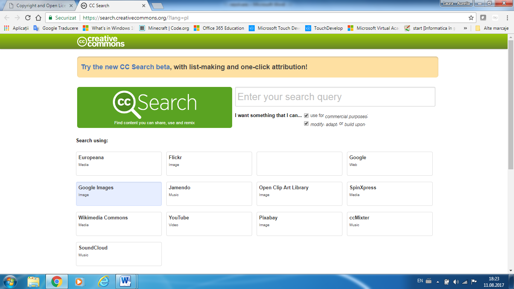This screenshot has width=514, height=289.
Task: Open the What's in Windows 10 bookmark
Action: click(x=108, y=28)
